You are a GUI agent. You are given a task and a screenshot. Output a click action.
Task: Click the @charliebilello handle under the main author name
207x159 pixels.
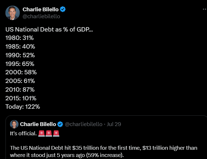pyautogui.click(x=41, y=16)
